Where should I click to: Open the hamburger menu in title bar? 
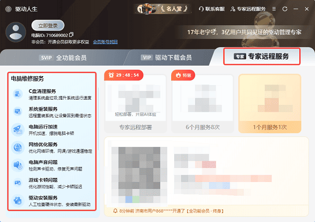point(274,9)
